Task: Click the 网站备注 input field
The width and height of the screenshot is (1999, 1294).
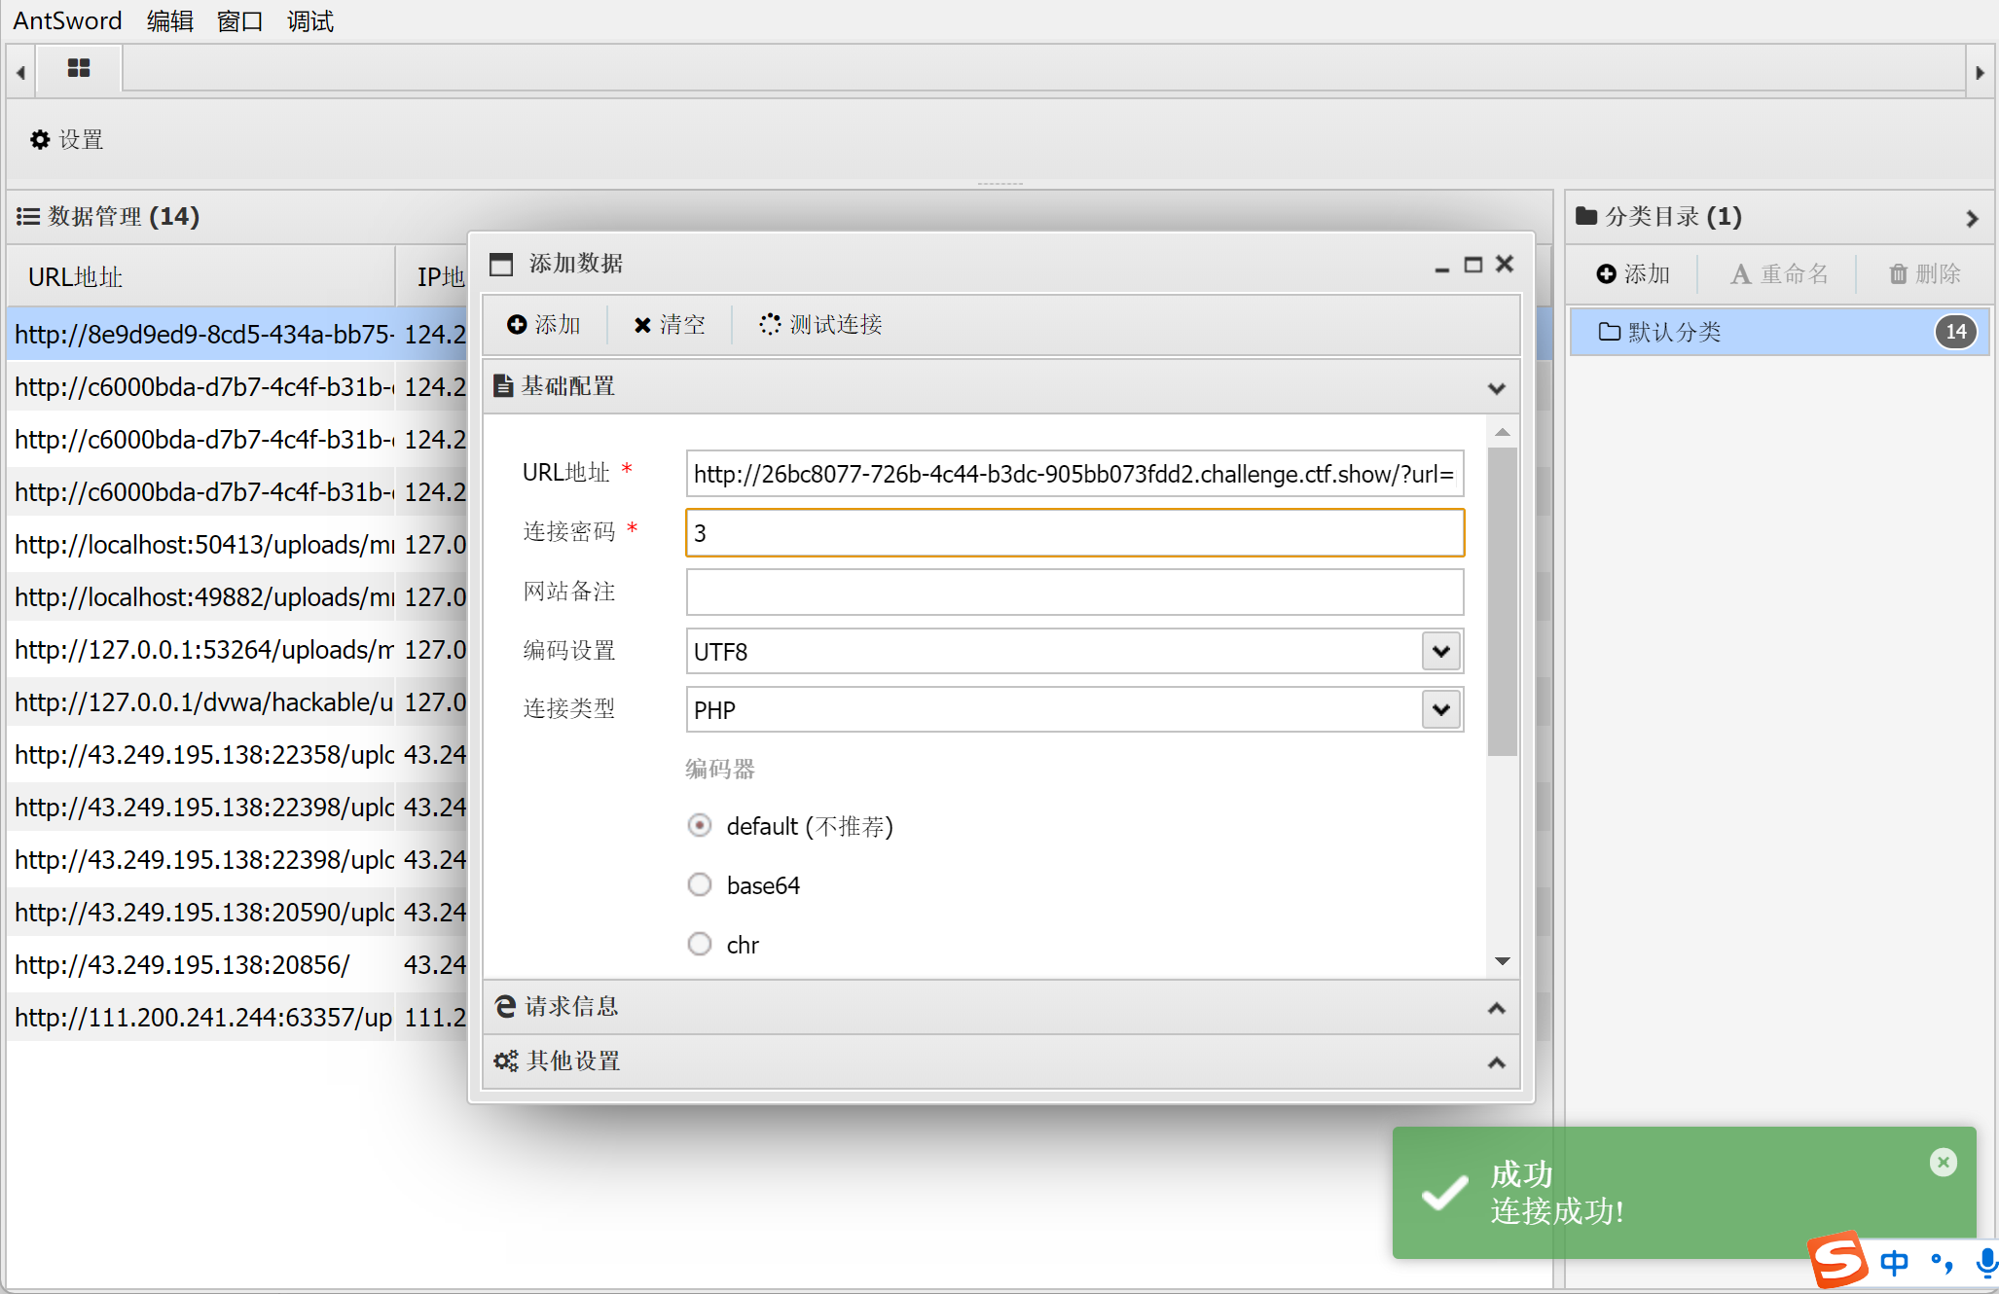Action: (1073, 593)
